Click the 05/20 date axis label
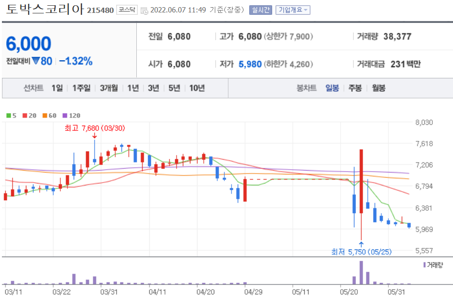This screenshot has height=302, width=453. 348,292
